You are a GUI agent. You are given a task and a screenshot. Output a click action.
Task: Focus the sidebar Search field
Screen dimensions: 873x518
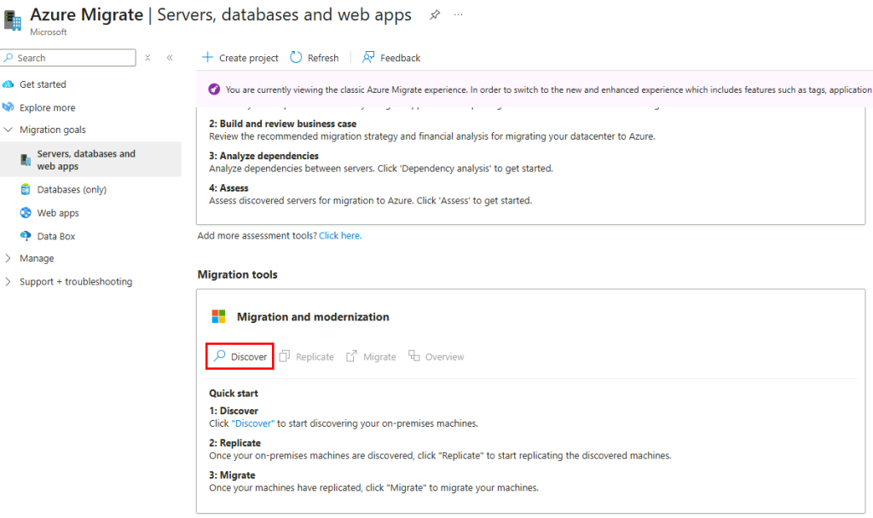click(68, 58)
